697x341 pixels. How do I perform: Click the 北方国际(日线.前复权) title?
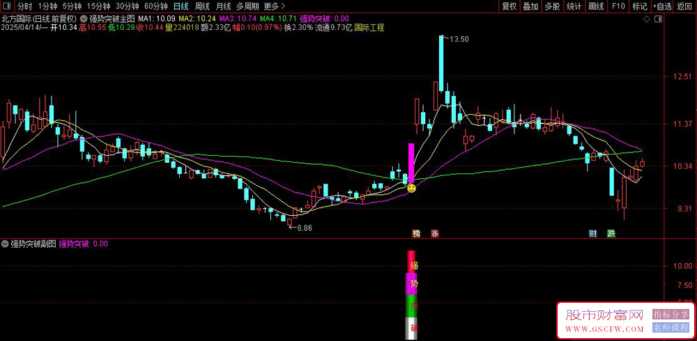click(39, 19)
